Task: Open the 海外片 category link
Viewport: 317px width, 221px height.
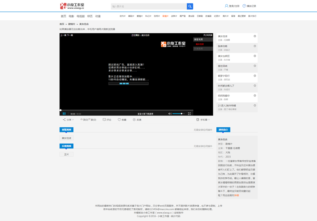Action: click(x=225, y=16)
